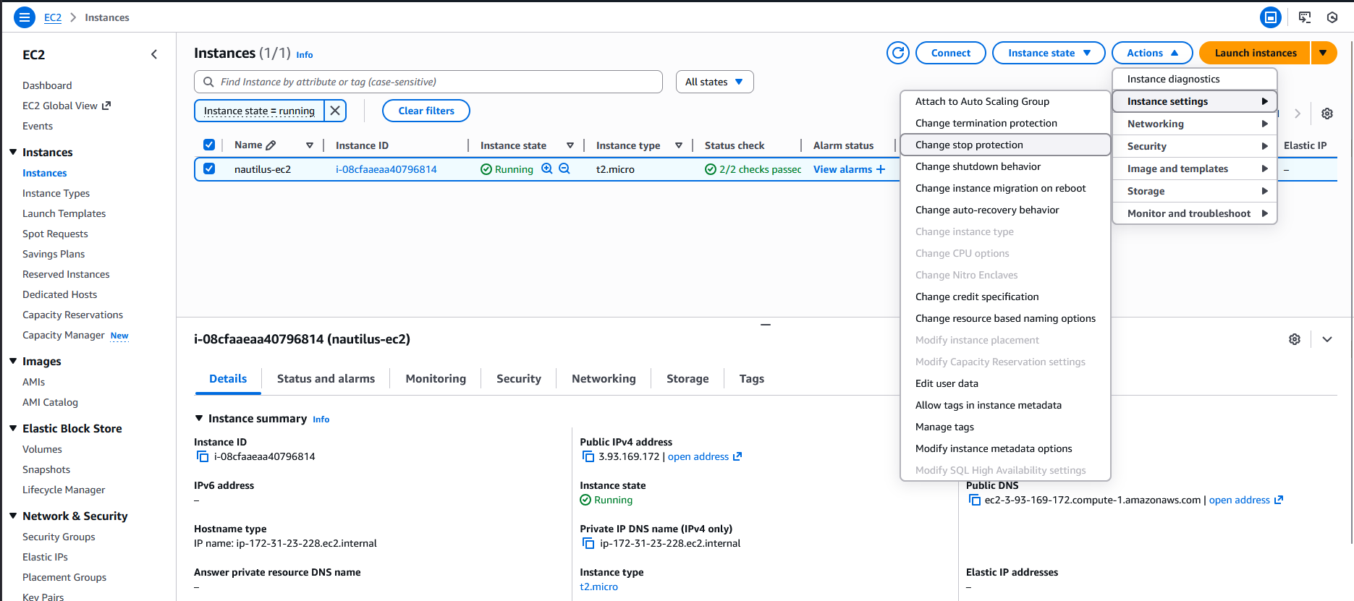Collapse the EC2 sidebar panel
This screenshot has height=601, width=1354.
(x=154, y=54)
